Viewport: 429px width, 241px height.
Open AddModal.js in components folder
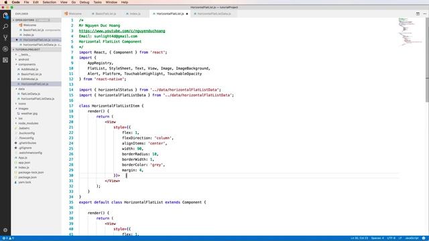pos(29,70)
